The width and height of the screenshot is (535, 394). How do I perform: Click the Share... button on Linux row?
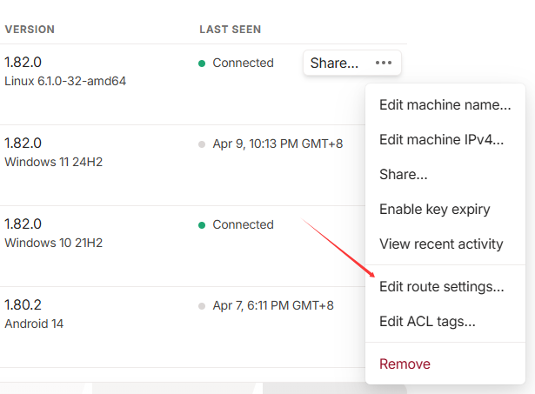point(334,63)
